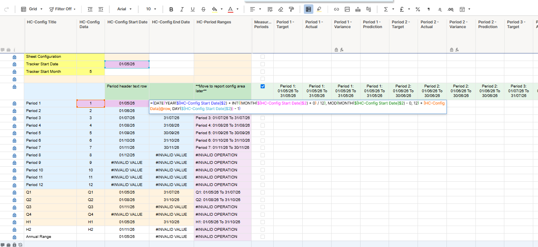Select the HC-Config Title column header

[x=50, y=35]
